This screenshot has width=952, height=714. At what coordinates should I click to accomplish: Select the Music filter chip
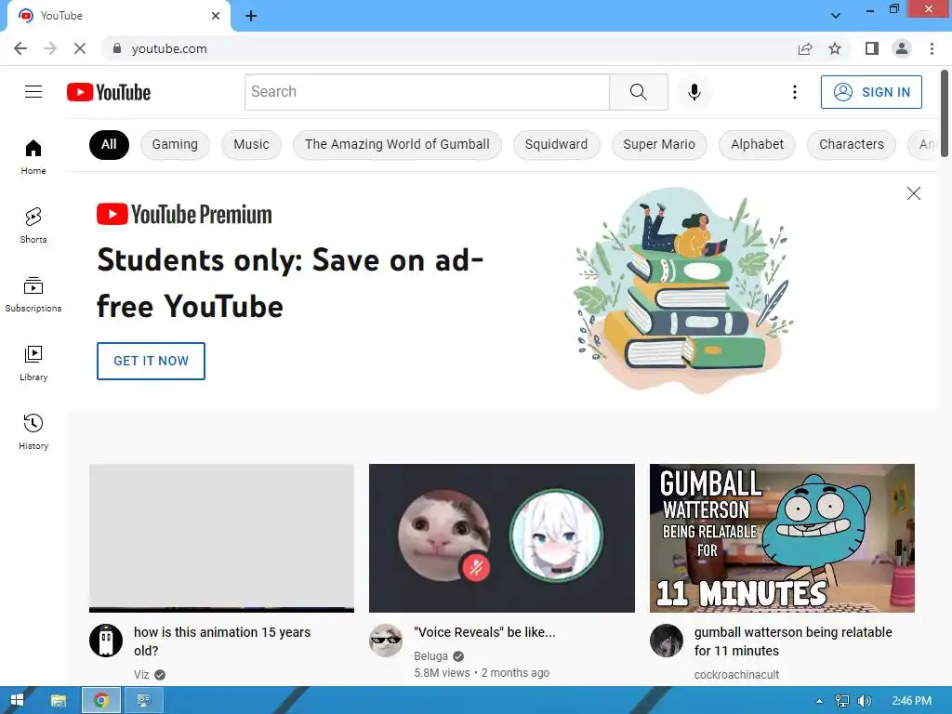[251, 144]
